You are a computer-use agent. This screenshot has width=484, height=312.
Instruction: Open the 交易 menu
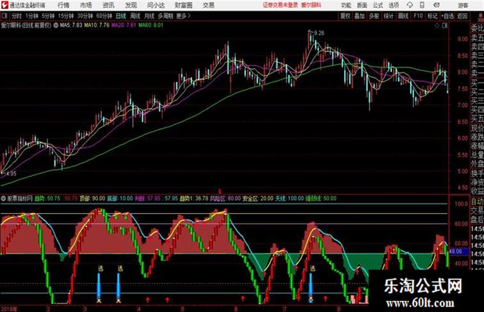coord(208,5)
